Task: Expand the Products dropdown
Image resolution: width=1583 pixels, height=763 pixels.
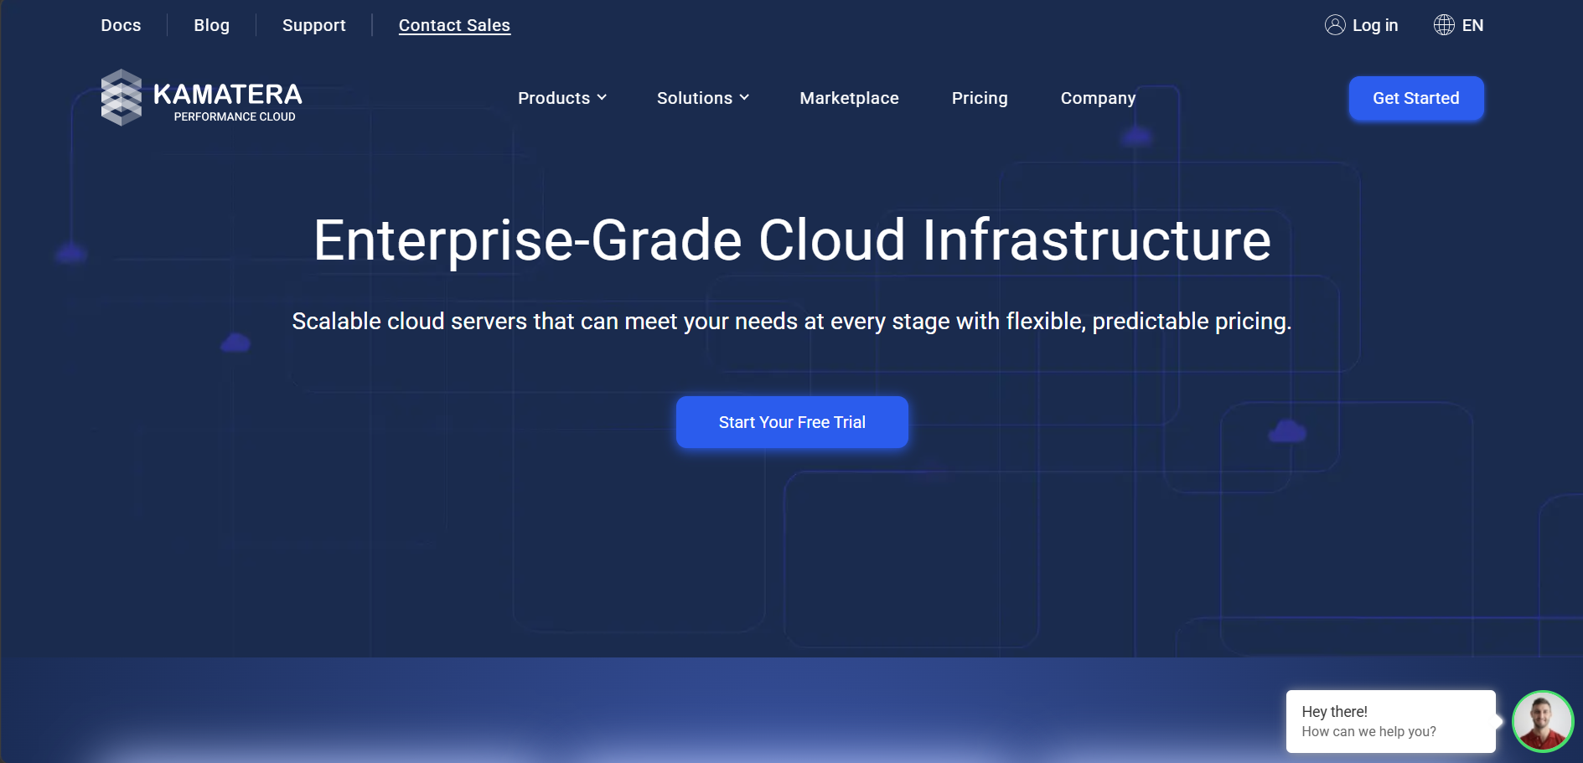Action: tap(561, 98)
